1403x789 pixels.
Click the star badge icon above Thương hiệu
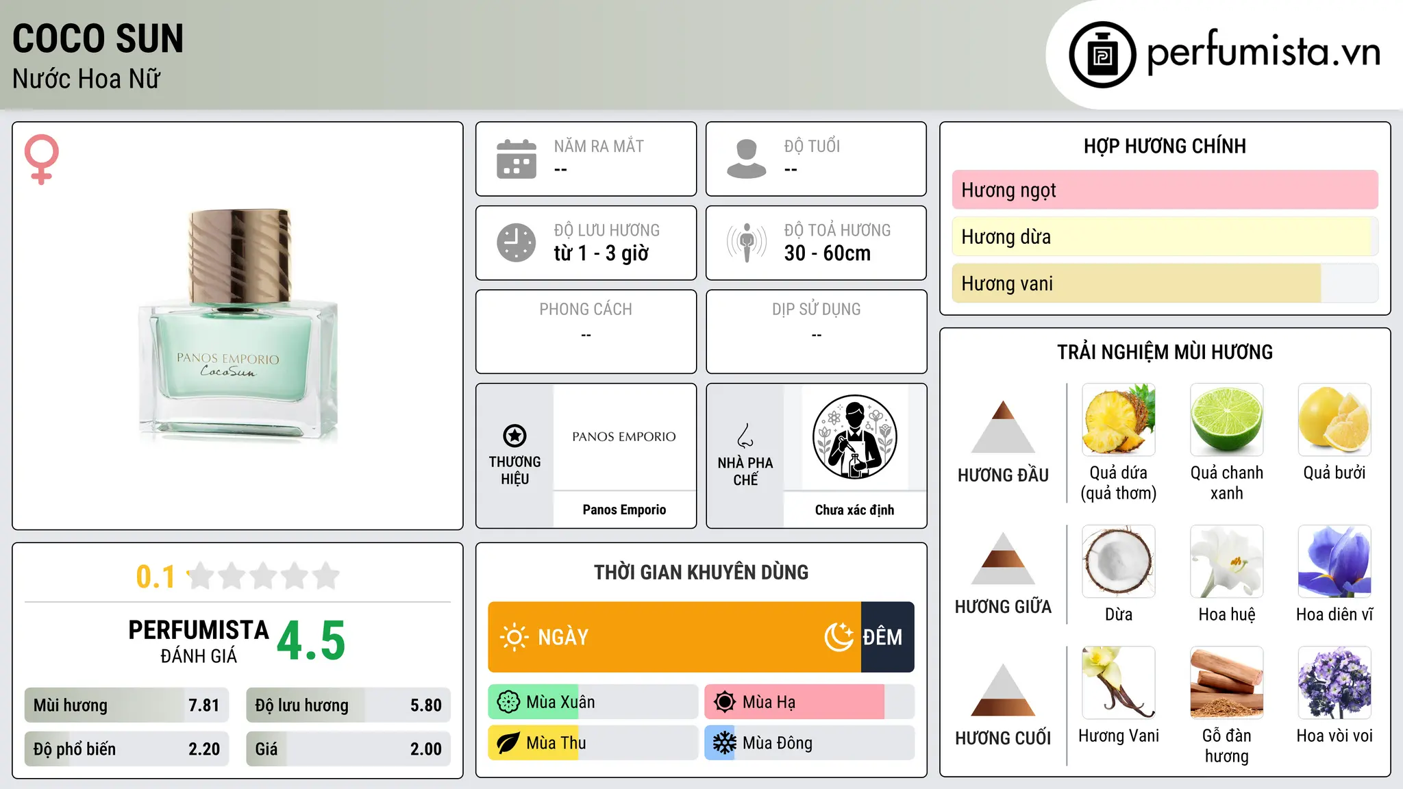click(514, 436)
